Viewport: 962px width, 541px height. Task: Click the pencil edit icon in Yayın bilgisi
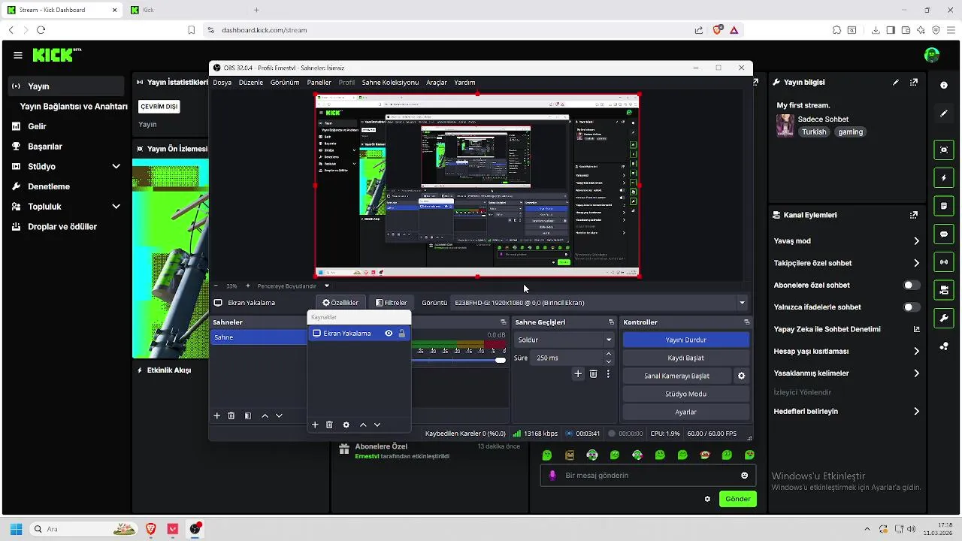(896, 83)
